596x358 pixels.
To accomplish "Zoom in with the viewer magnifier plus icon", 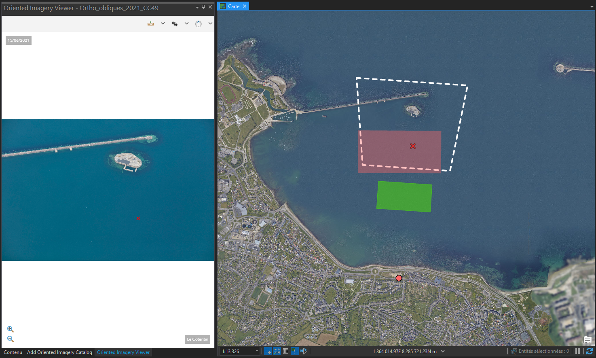I will pyautogui.click(x=10, y=329).
